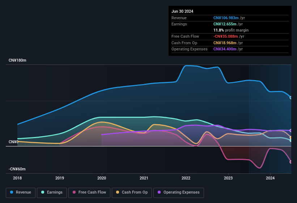The image size is (297, 203).
Task: Click the 2020 x-axis label
Action: pyautogui.click(x=102, y=178)
